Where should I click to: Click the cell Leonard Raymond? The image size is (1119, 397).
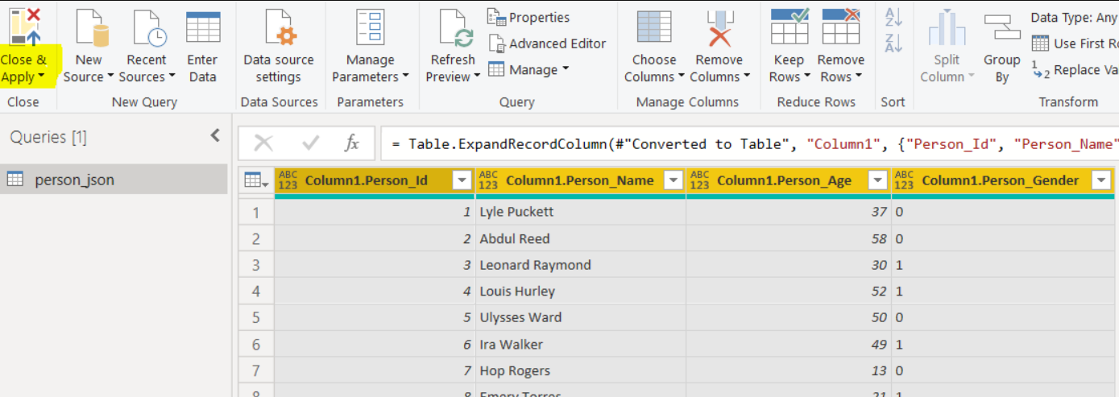pos(580,265)
